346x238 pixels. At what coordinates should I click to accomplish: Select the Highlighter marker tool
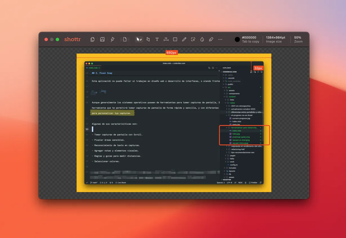[211, 39]
